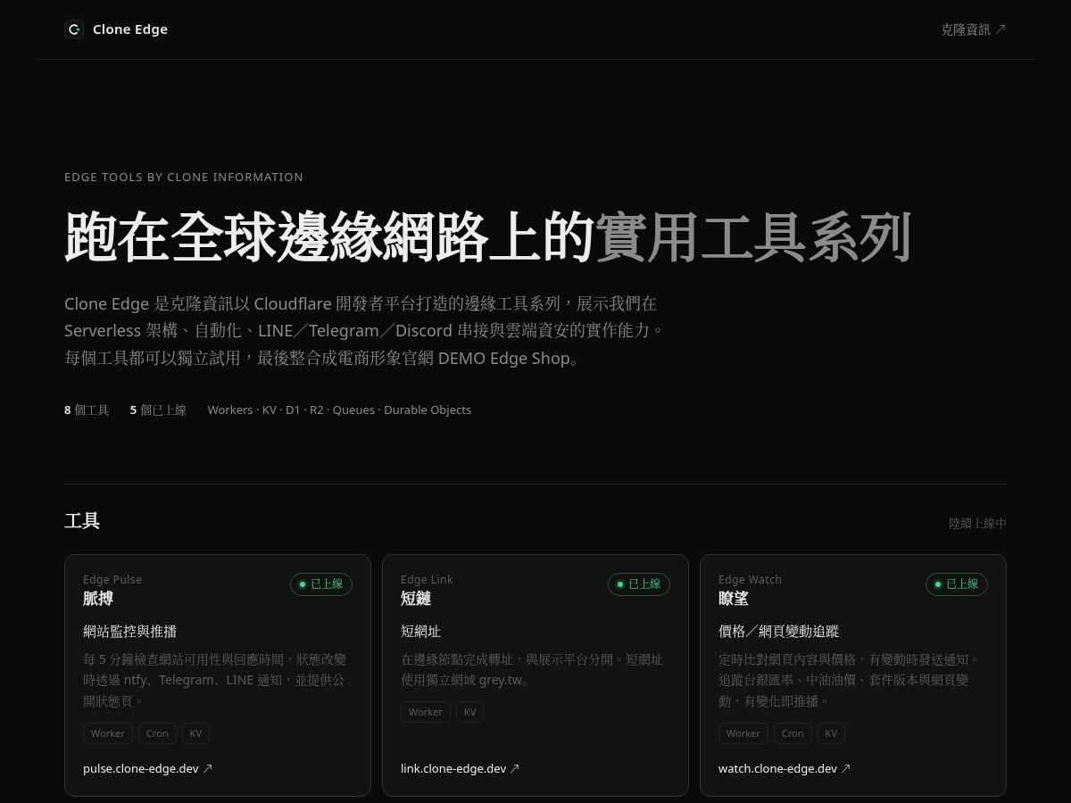This screenshot has height=803, width=1071.
Task: Click the KV tag on Edge Watch card
Action: pos(832,733)
